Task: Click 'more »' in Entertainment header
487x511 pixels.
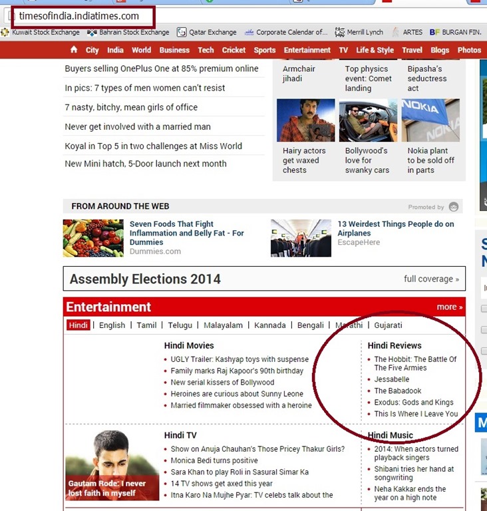Action: click(450, 307)
